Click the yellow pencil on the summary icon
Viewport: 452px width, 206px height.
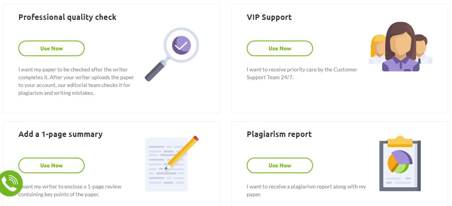click(x=182, y=153)
